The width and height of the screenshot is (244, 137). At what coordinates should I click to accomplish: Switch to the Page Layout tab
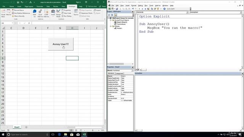(29, 6)
